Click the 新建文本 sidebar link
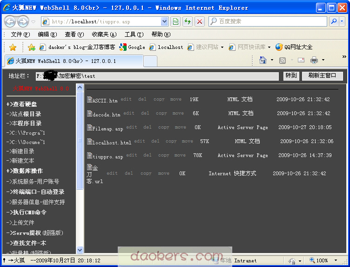The width and height of the screenshot is (350, 267). 20,161
